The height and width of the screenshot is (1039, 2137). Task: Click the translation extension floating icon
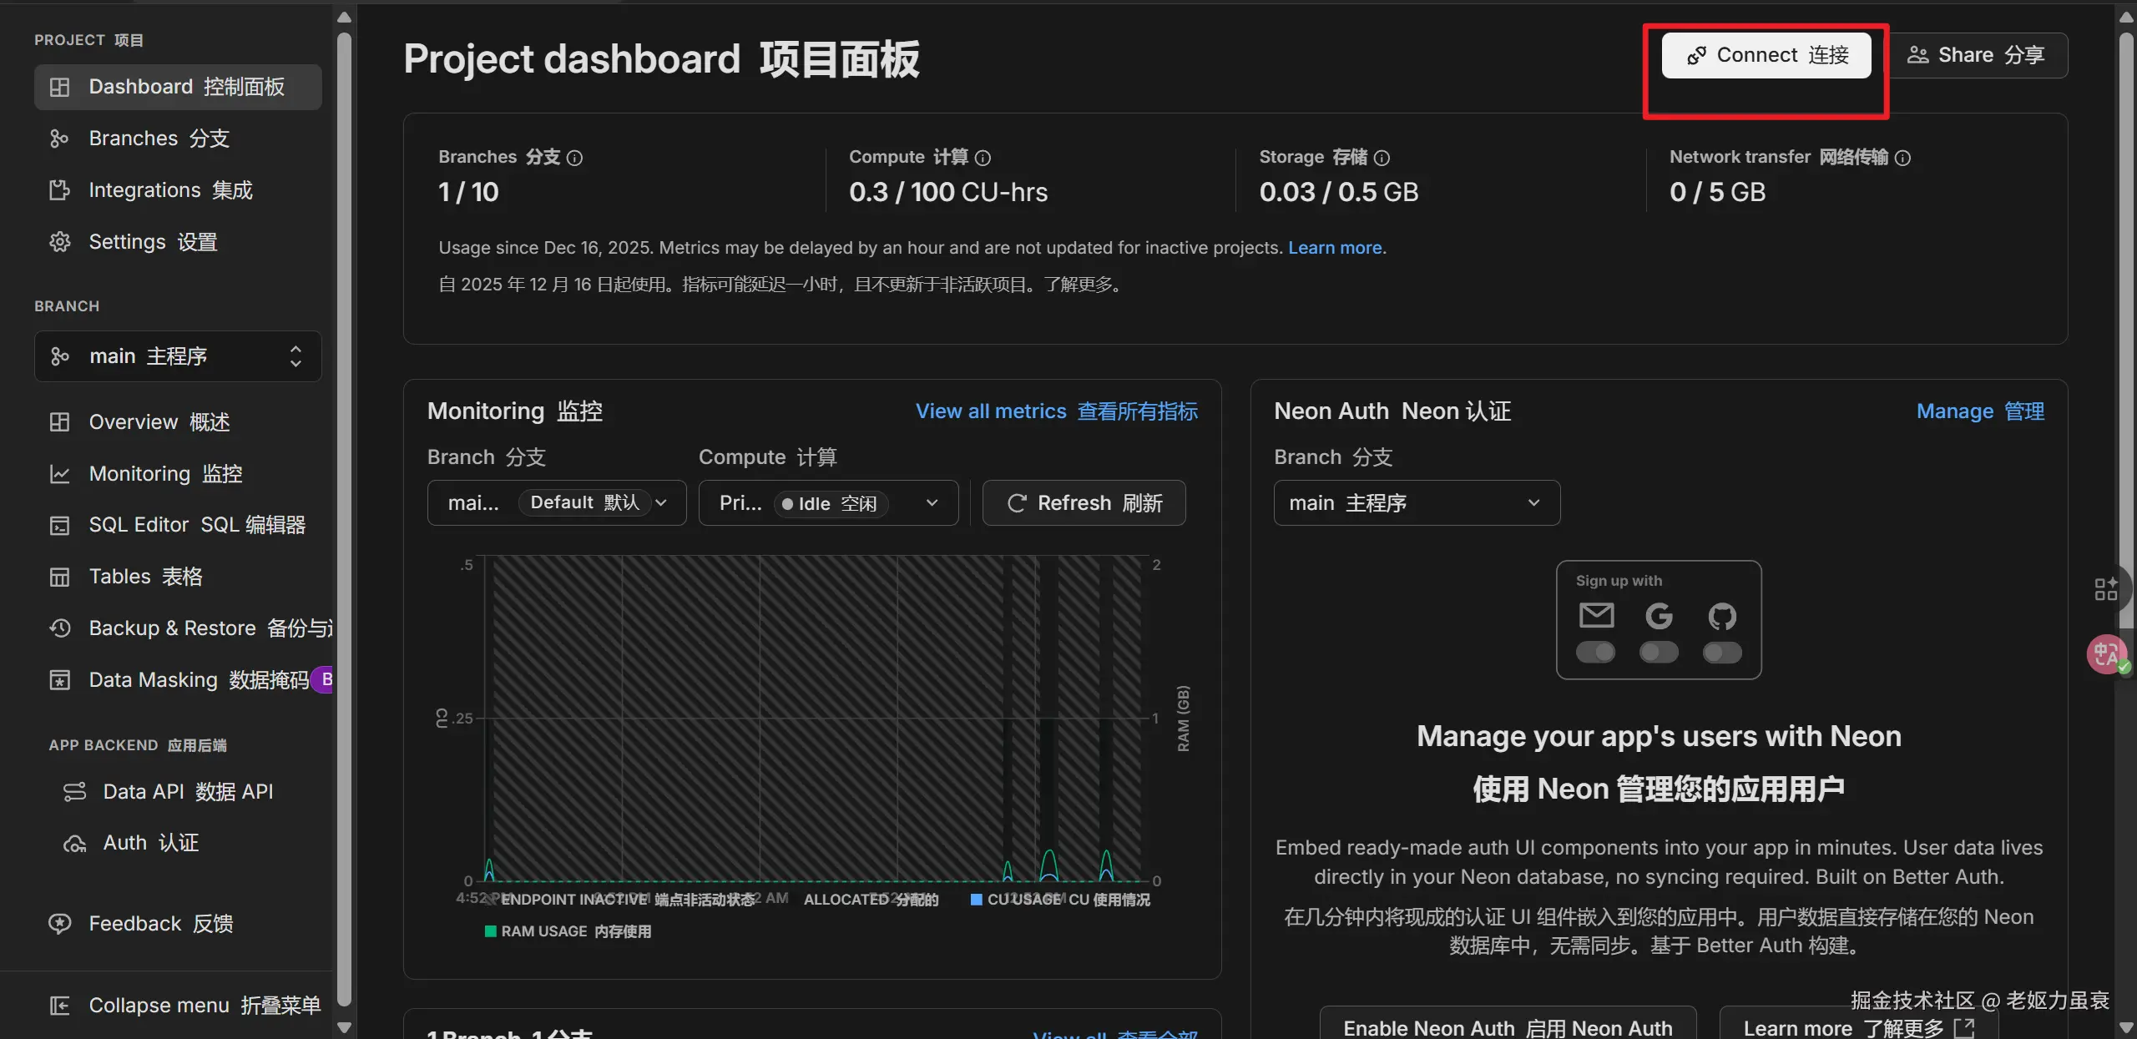2107,654
